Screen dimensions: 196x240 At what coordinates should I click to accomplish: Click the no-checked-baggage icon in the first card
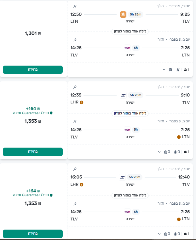point(170,69)
